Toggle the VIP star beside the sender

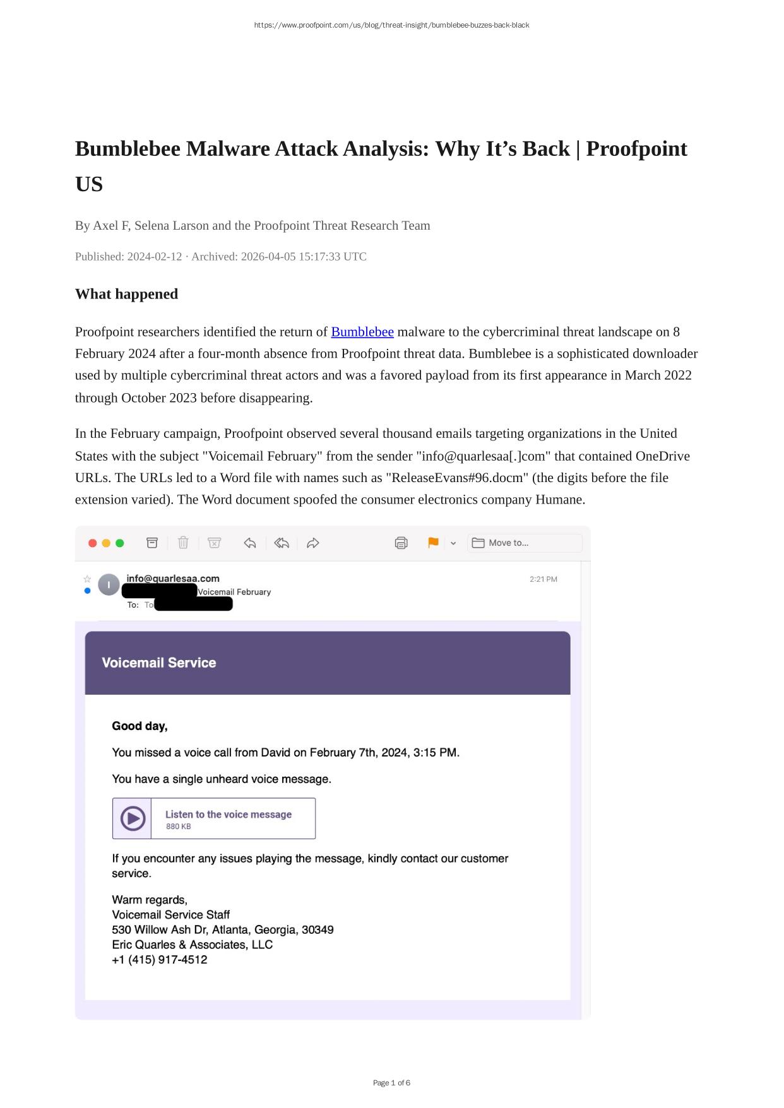(x=87, y=579)
